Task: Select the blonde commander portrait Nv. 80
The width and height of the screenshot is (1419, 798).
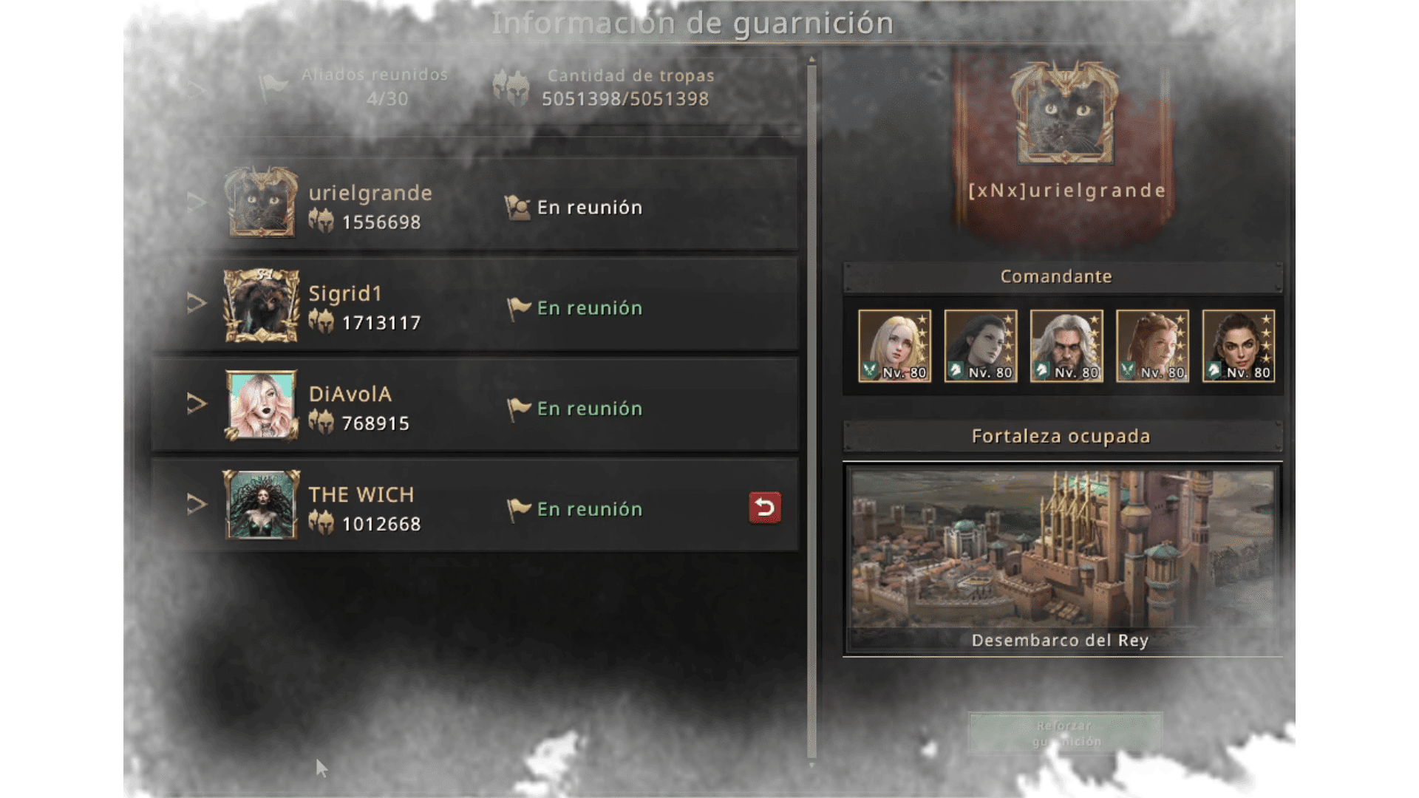Action: point(894,346)
